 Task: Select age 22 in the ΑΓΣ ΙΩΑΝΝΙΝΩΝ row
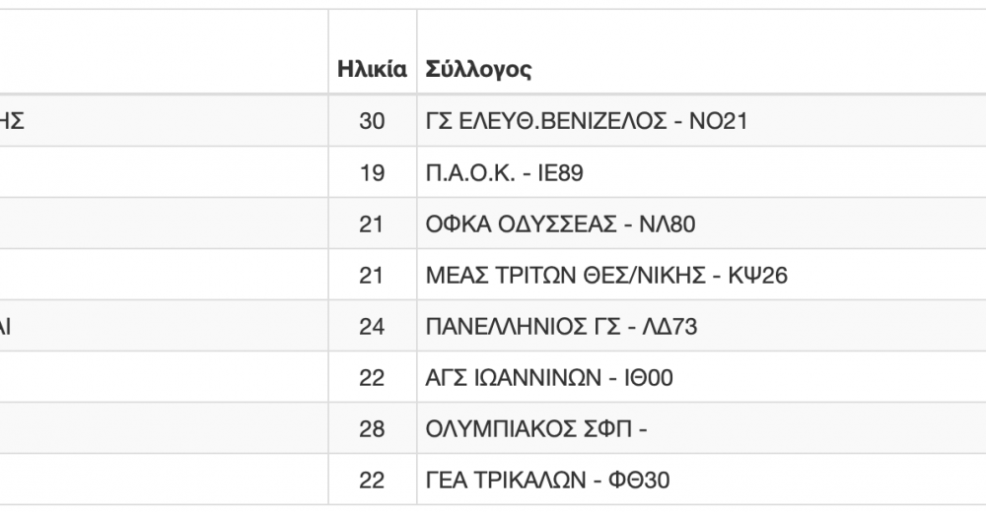(x=372, y=377)
